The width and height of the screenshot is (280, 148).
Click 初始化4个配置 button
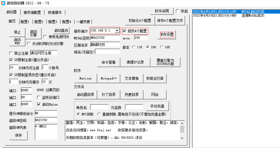pyautogui.click(x=140, y=21)
